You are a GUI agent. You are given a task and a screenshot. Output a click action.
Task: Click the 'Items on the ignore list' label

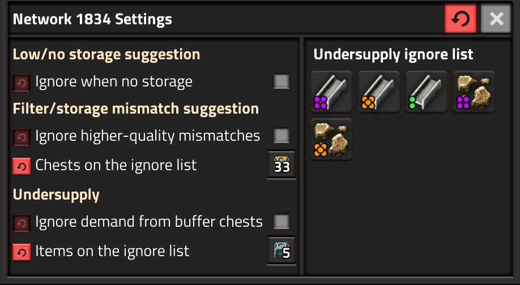click(x=112, y=251)
